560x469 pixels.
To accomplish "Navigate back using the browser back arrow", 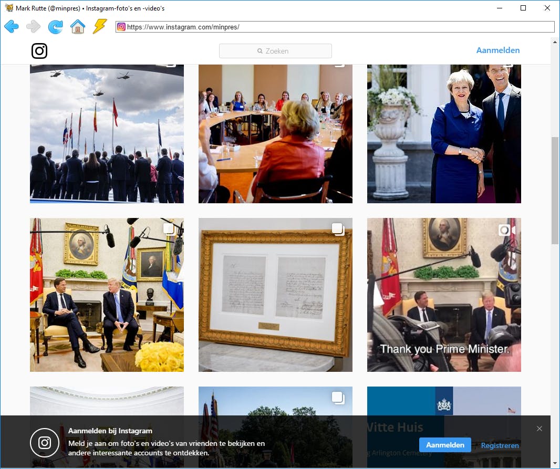I will (11, 26).
